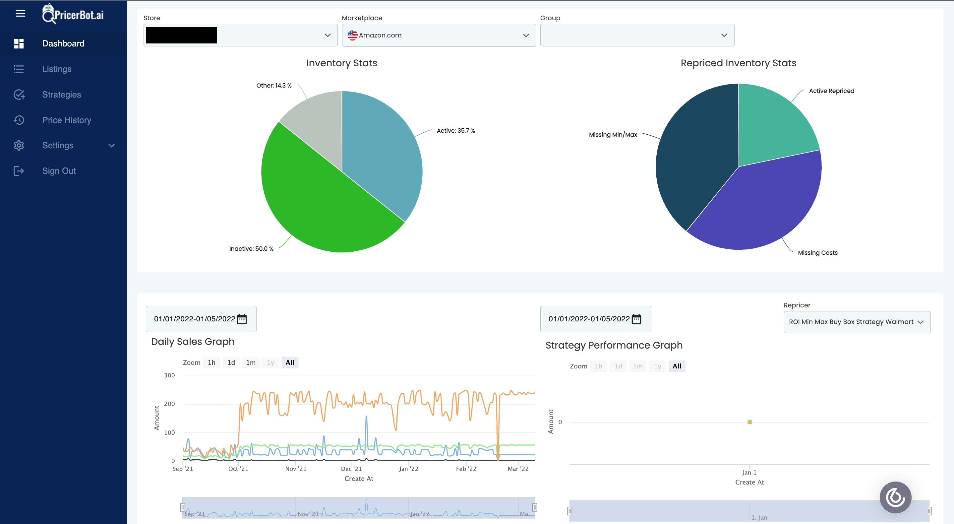Go to Strategies page
Screen dimensions: 954x524
tap(61, 95)
